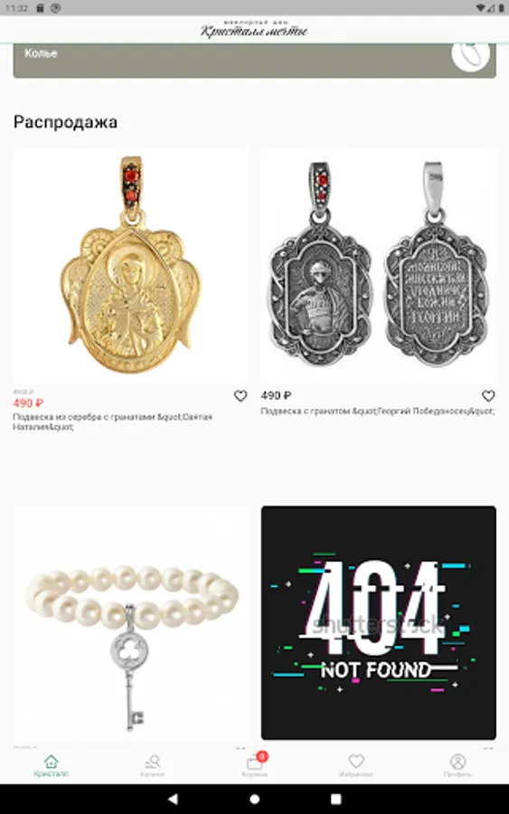The width and height of the screenshot is (509, 814).
Task: Tap the round necklace icon on Колье banner
Action: pyautogui.click(x=471, y=56)
